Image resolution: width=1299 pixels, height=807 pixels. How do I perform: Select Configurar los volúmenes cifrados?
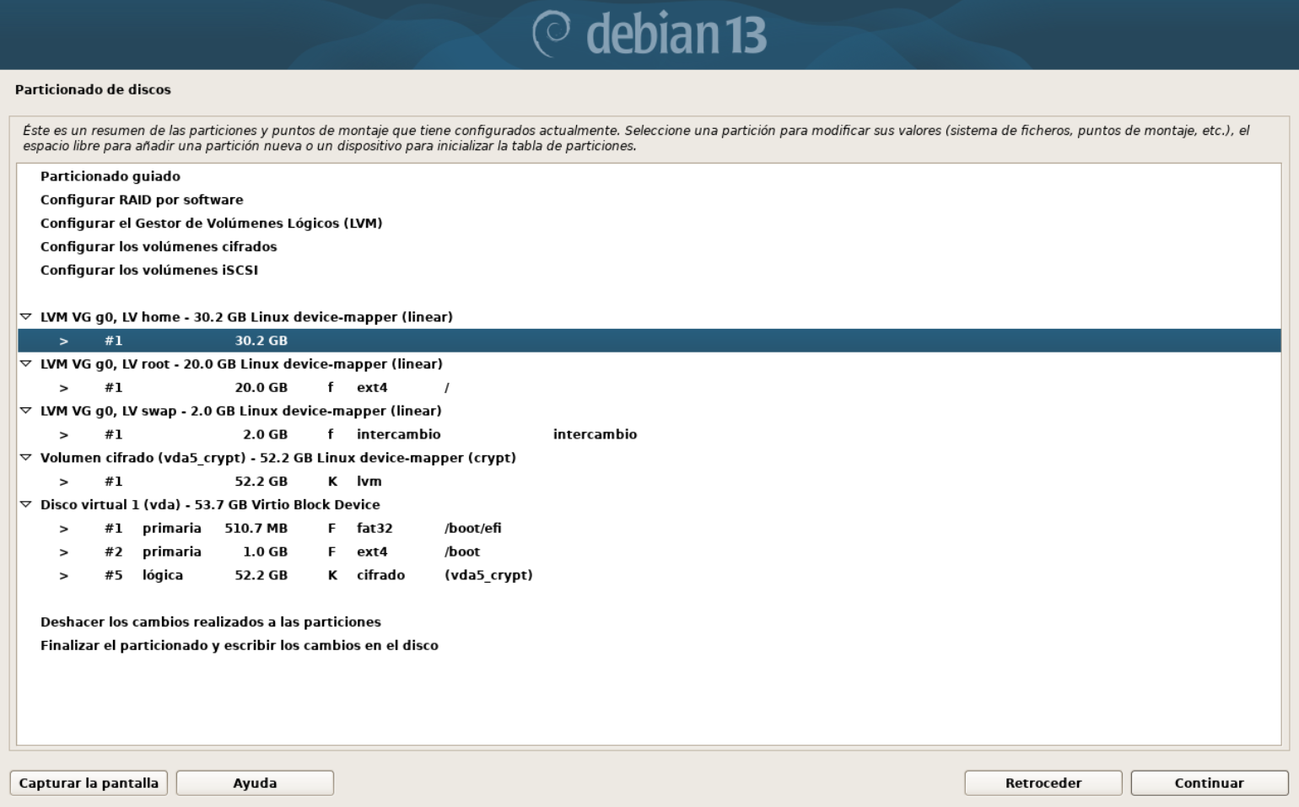[159, 247]
